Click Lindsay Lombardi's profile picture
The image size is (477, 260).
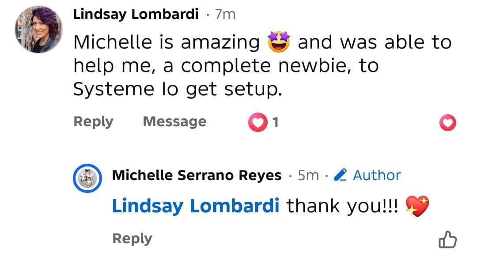coord(39,30)
